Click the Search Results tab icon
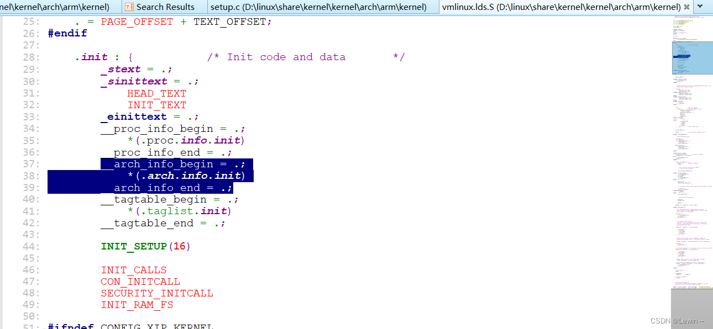Screen dimensions: 713x329 point(129,7)
